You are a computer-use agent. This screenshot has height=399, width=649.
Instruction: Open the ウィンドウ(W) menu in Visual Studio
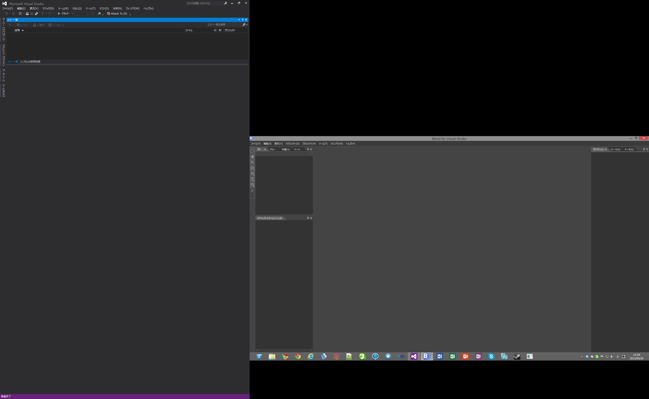coord(132,9)
